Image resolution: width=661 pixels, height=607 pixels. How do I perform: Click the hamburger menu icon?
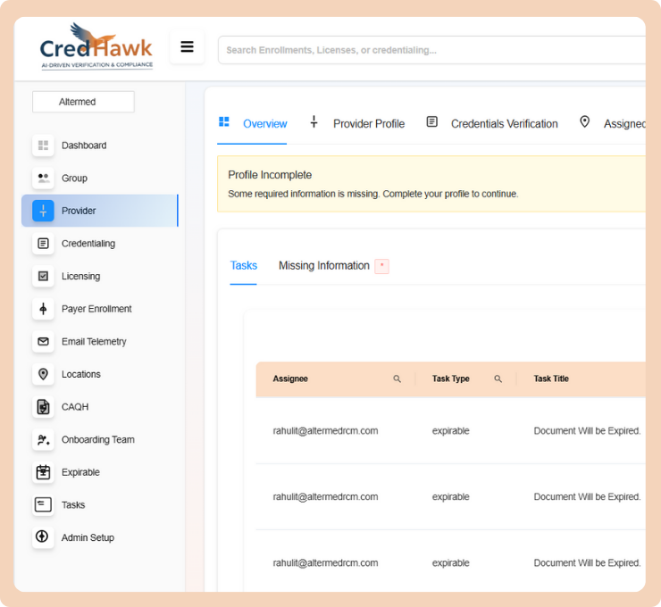pyautogui.click(x=187, y=47)
